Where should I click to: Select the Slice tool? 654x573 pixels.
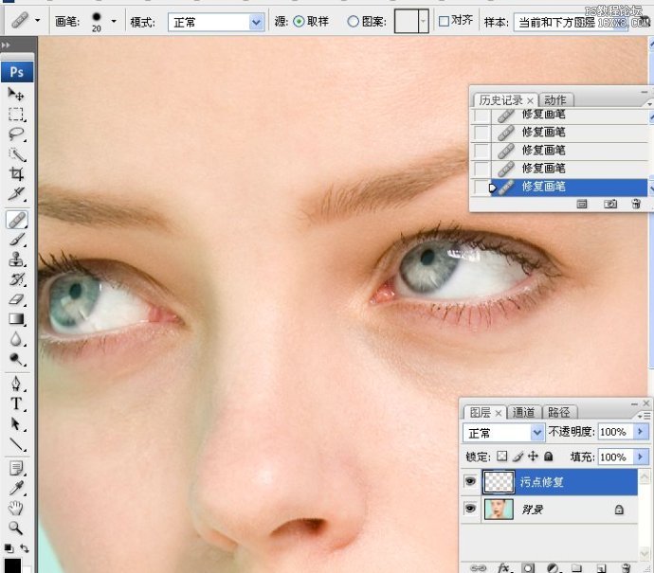(x=16, y=194)
